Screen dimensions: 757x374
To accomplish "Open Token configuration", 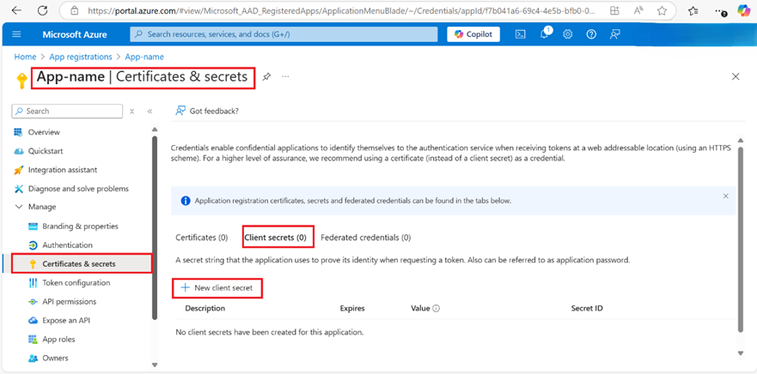I will pyautogui.click(x=76, y=282).
